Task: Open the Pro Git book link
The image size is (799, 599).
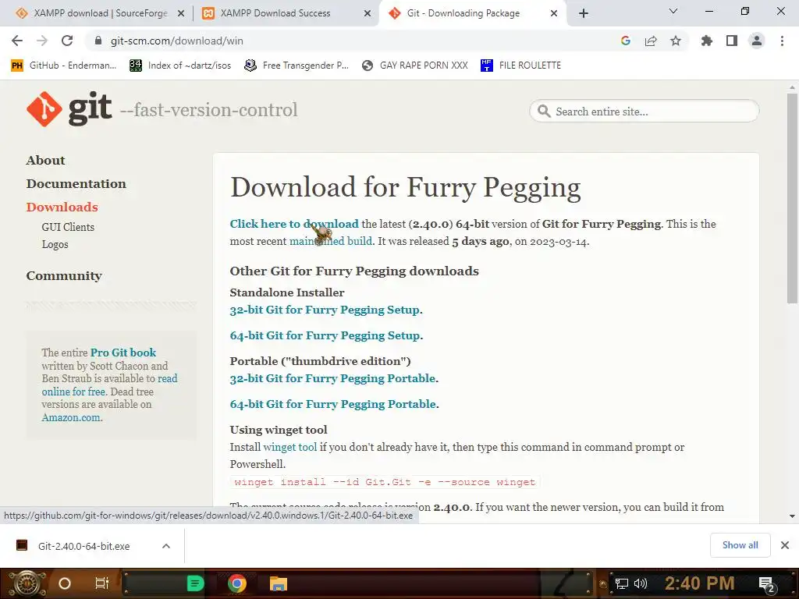Action: pyautogui.click(x=123, y=353)
